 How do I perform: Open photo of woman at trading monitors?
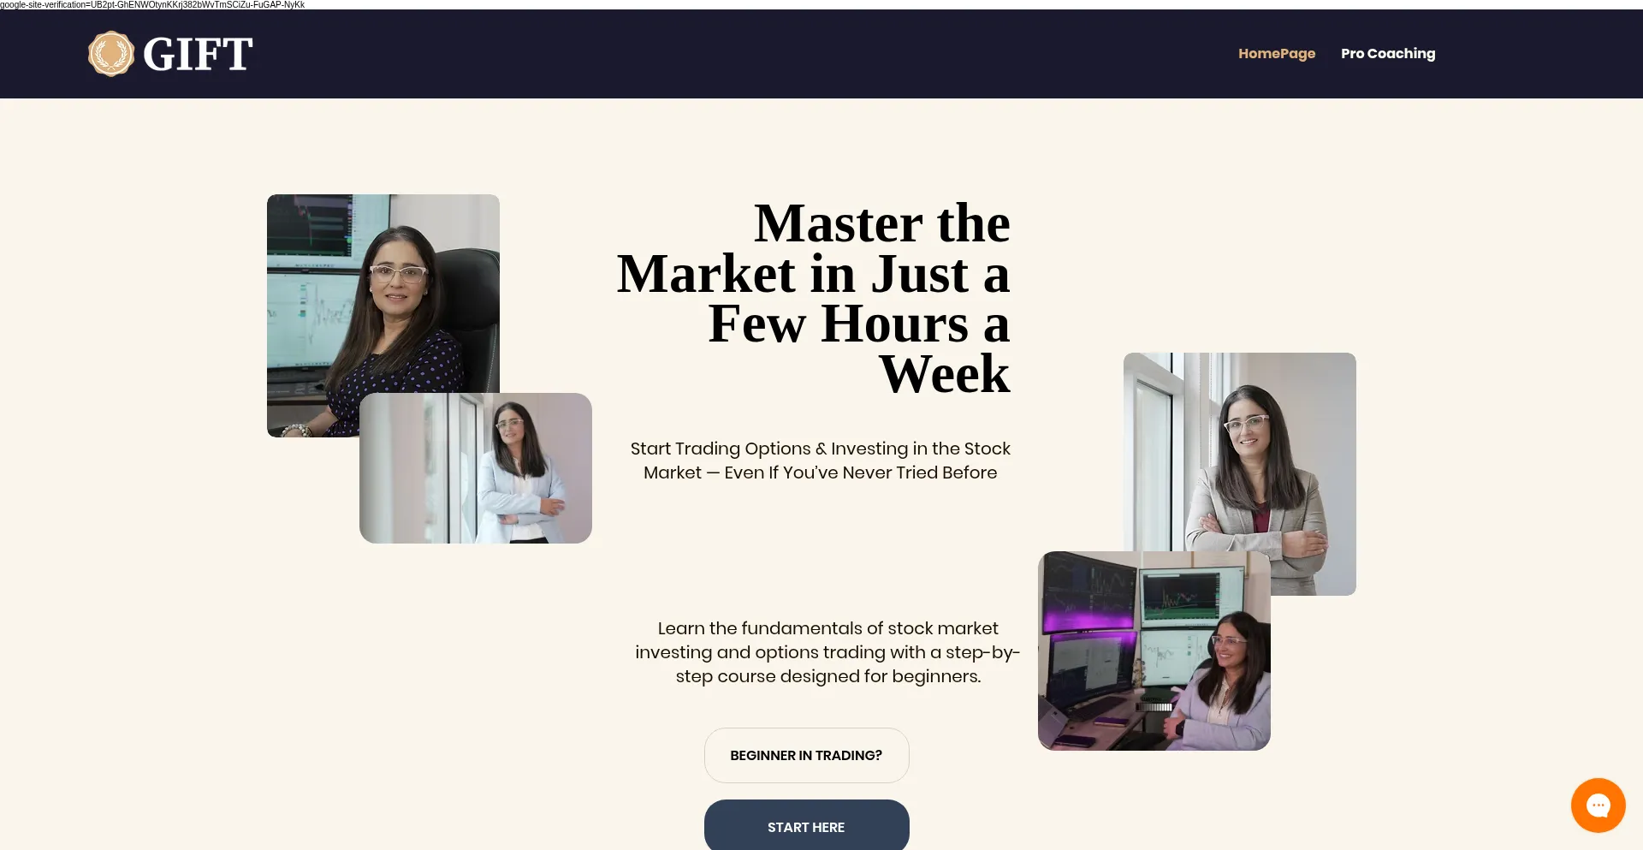(x=1154, y=651)
